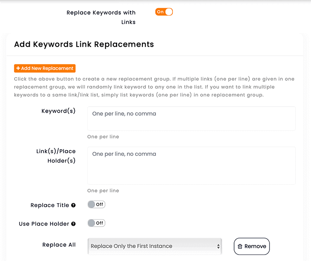Turn off Replace Keywords with Links toggle
Image resolution: width=311 pixels, height=261 pixels.
164,12
